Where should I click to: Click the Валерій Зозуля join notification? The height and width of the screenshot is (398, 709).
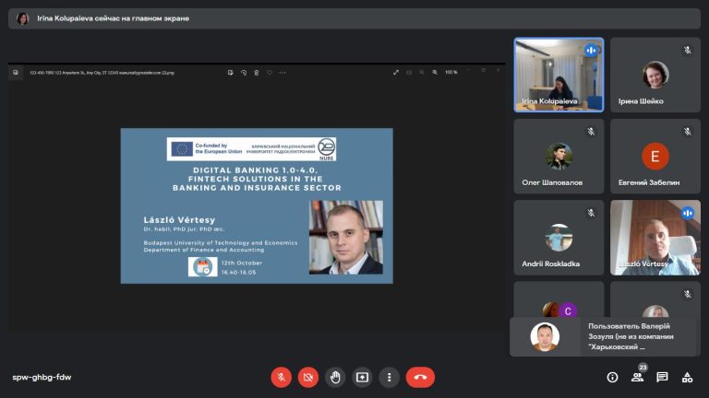[605, 336]
